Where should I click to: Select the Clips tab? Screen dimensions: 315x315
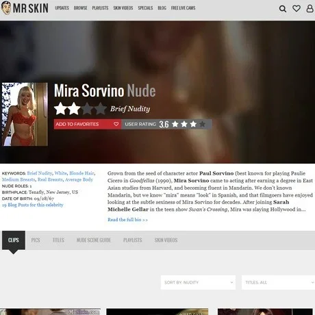(14, 240)
